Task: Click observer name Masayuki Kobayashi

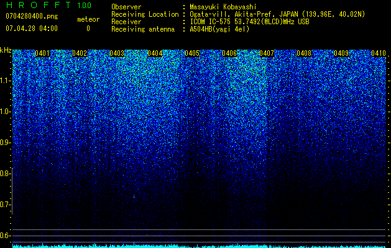Action: [x=223, y=7]
